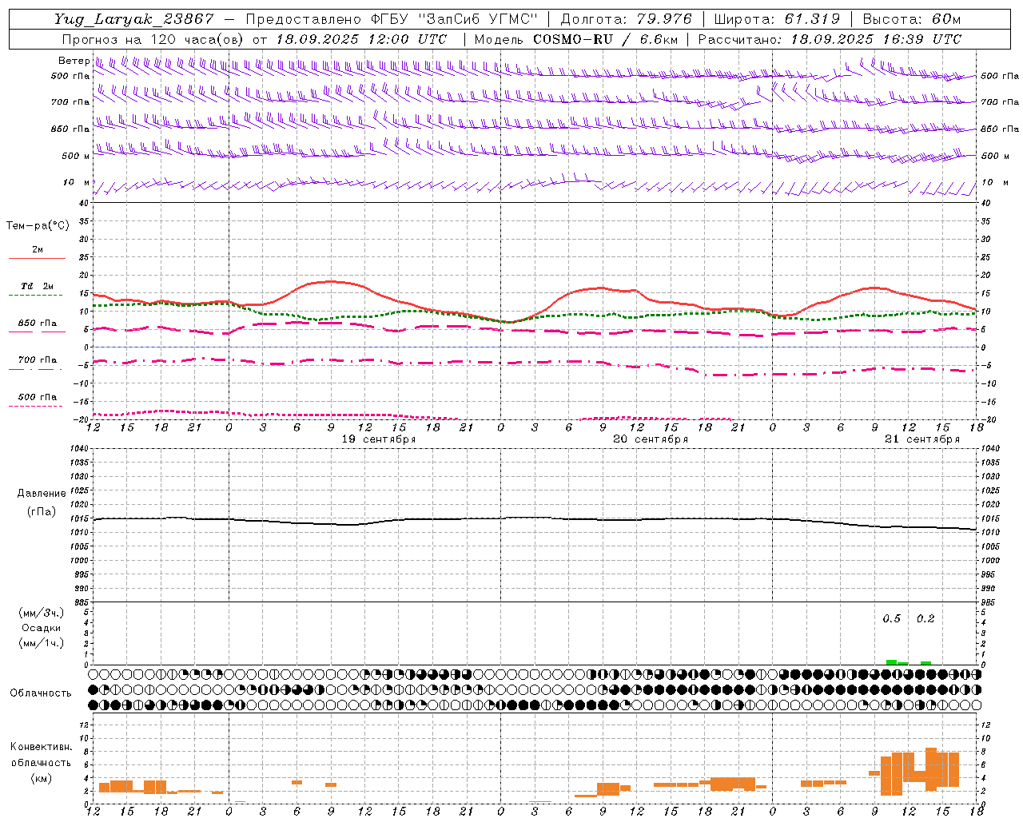Click the Долгота: 79.976 header value
Viewport: 1023px width, 818px height.
[626, 19]
